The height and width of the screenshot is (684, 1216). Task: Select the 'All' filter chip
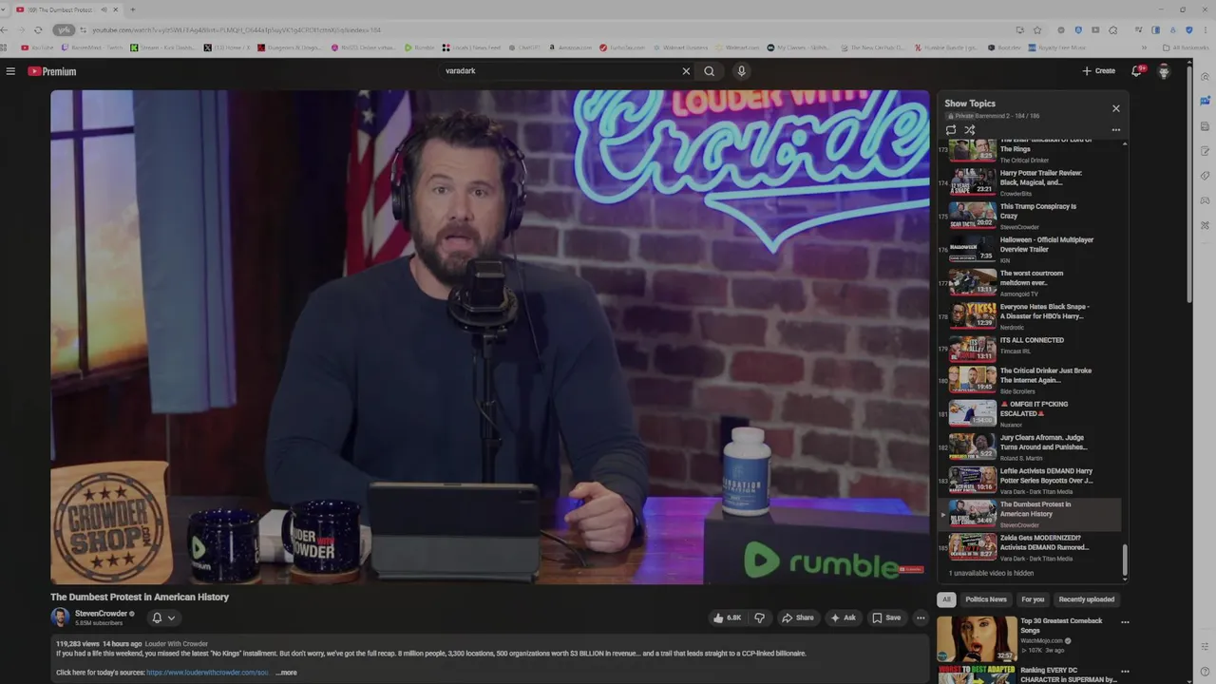[946, 599]
